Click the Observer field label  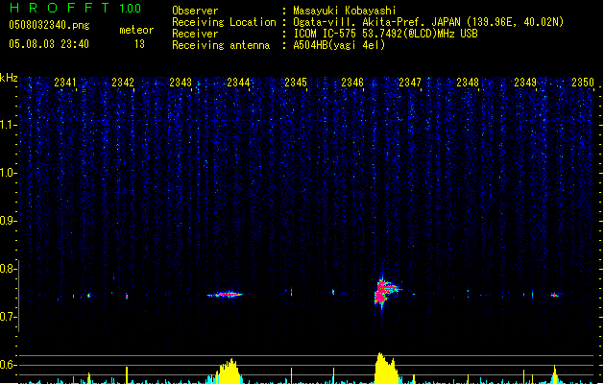tap(195, 11)
